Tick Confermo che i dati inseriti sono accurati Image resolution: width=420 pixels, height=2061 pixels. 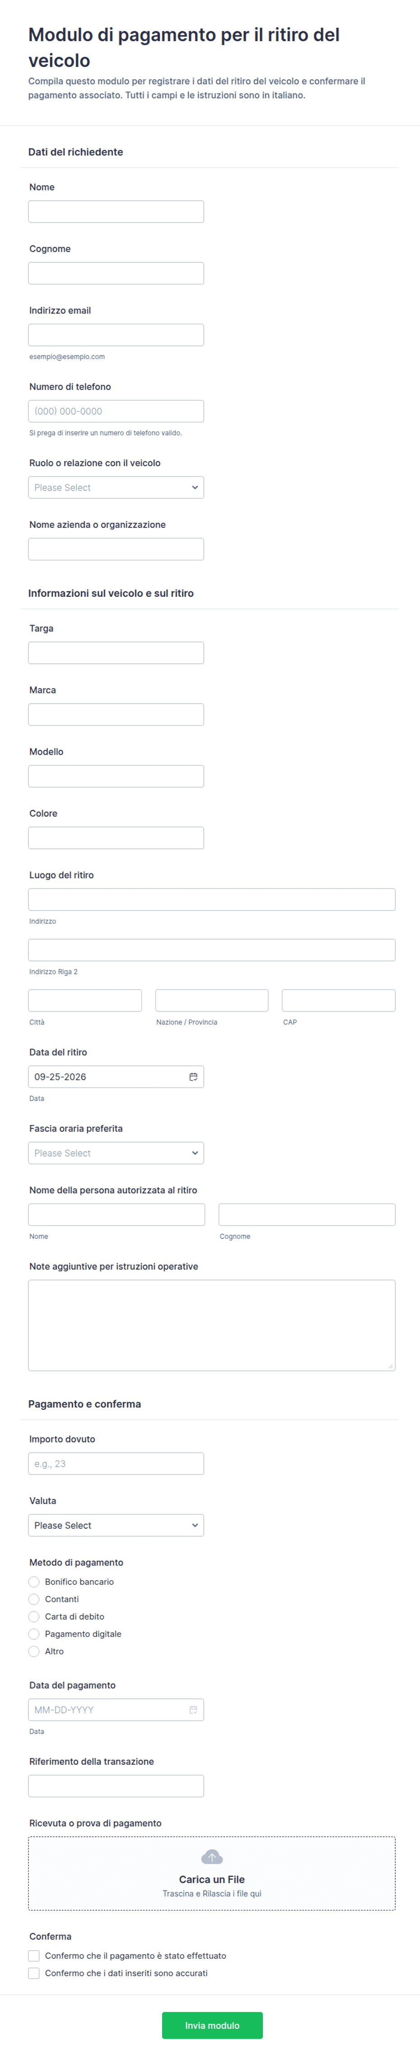[x=33, y=1973]
